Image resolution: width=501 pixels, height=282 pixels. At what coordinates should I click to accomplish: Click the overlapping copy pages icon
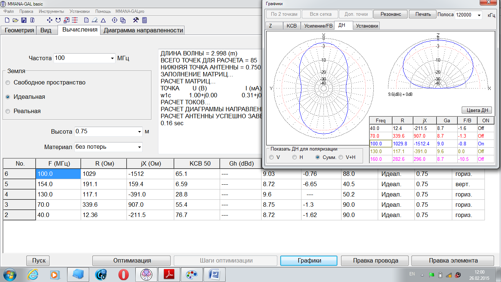(123, 20)
